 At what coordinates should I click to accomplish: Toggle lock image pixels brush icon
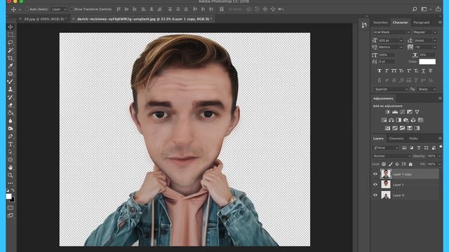(391, 164)
